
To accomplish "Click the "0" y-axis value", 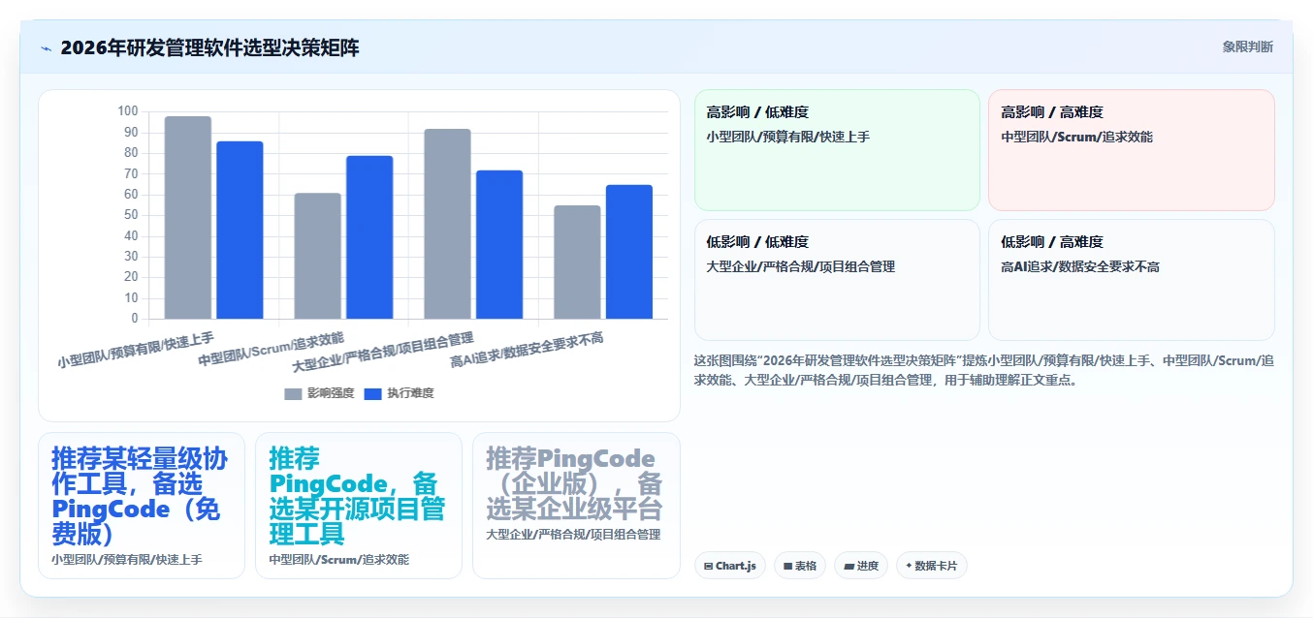I will [x=135, y=319].
